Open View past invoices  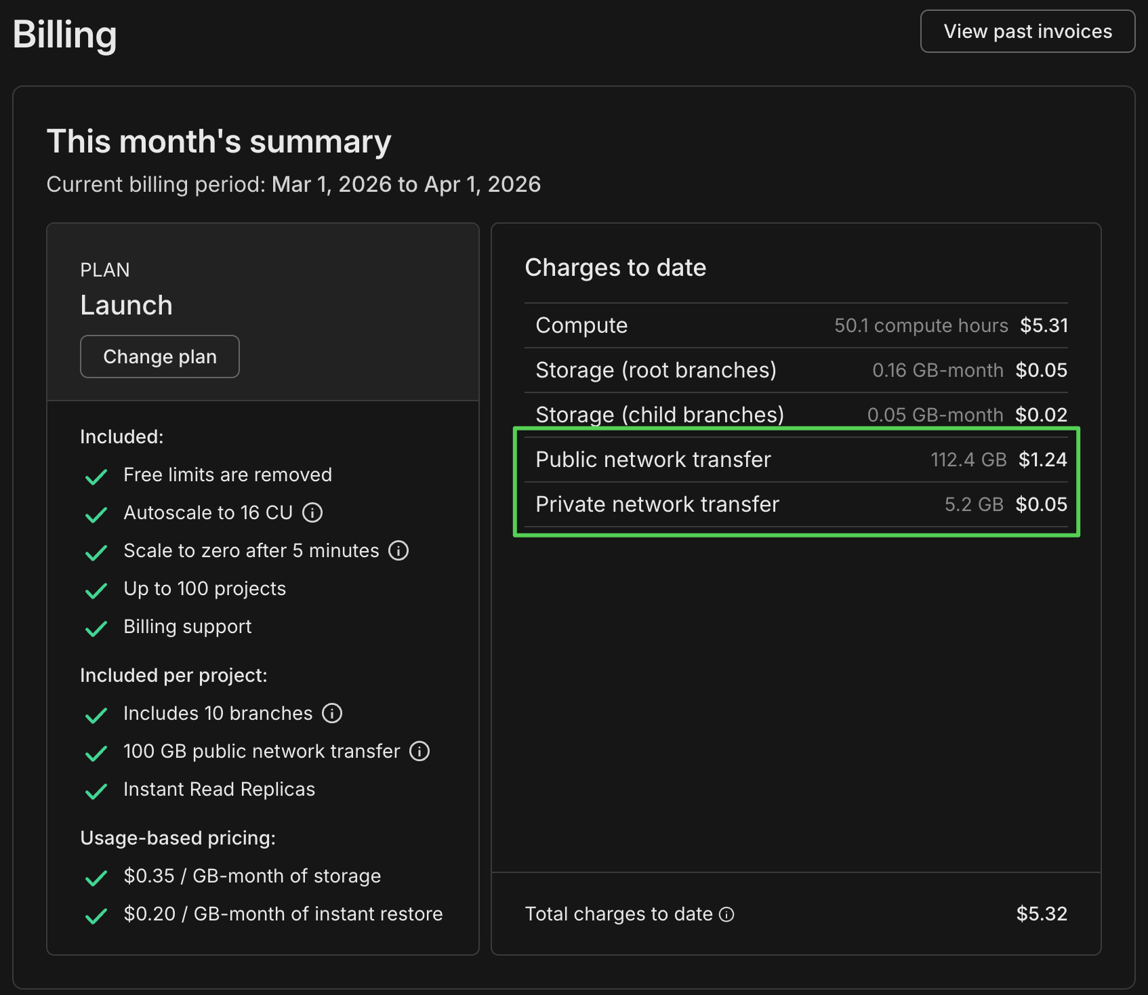(1027, 31)
